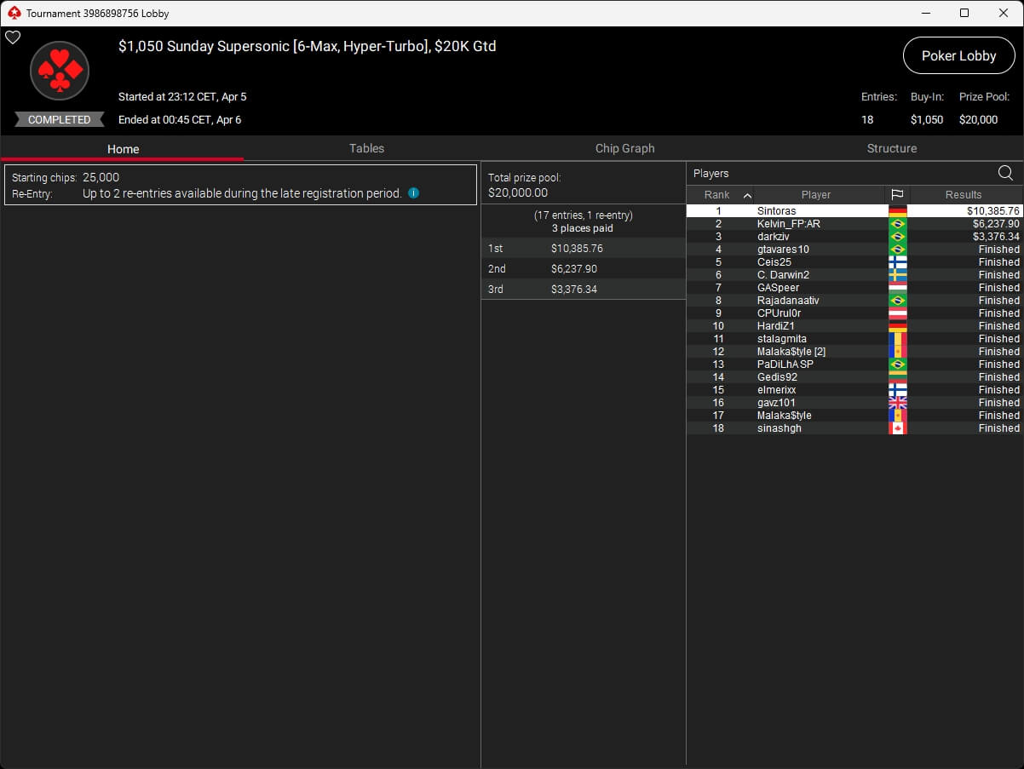Screen dimensions: 1024x769
Task: Switch to the Tables tab
Action: (366, 148)
